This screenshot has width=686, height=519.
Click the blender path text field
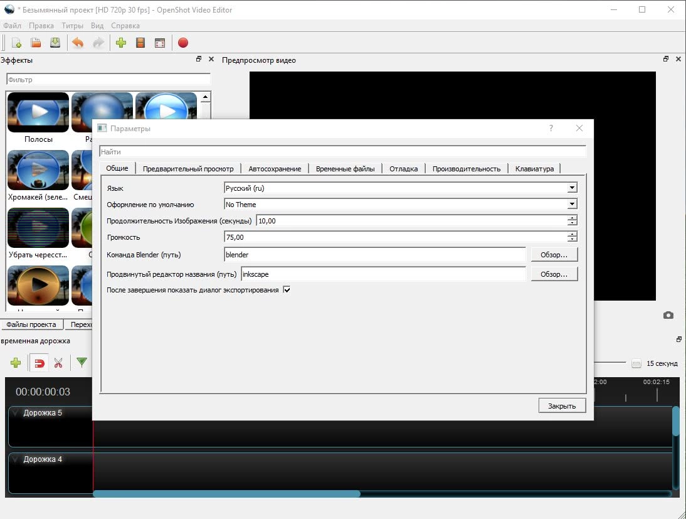pyautogui.click(x=374, y=254)
